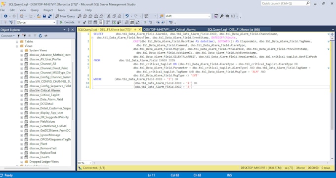Click the Connect Object Explorer plug icon

(19, 36)
